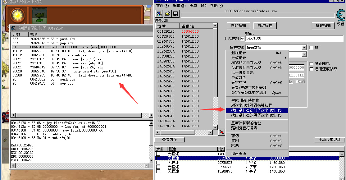Choose 创建表头 menu item

(x=257, y=154)
